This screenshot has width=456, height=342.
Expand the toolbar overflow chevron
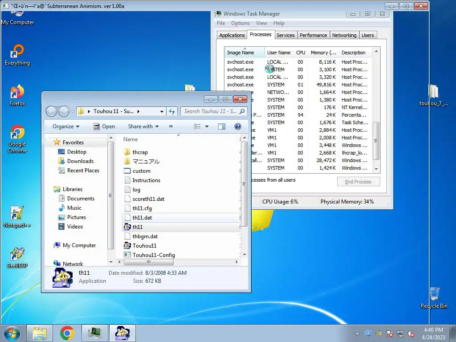[171, 126]
